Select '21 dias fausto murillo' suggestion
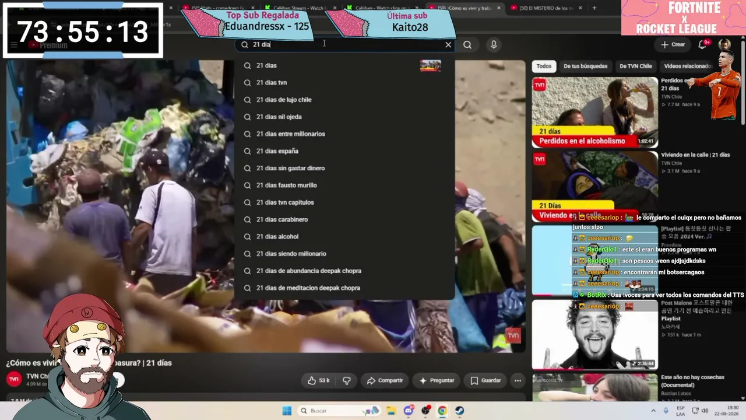Screen dimensions: 746x420 tap(344, 185)
